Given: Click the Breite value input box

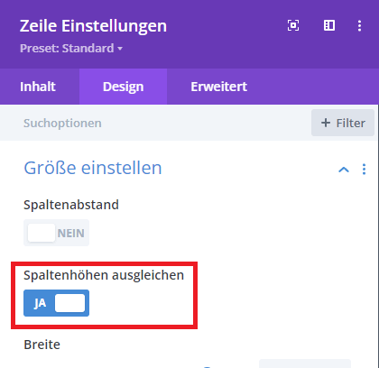Looking at the screenshot, I should pyautogui.click(x=305, y=363).
